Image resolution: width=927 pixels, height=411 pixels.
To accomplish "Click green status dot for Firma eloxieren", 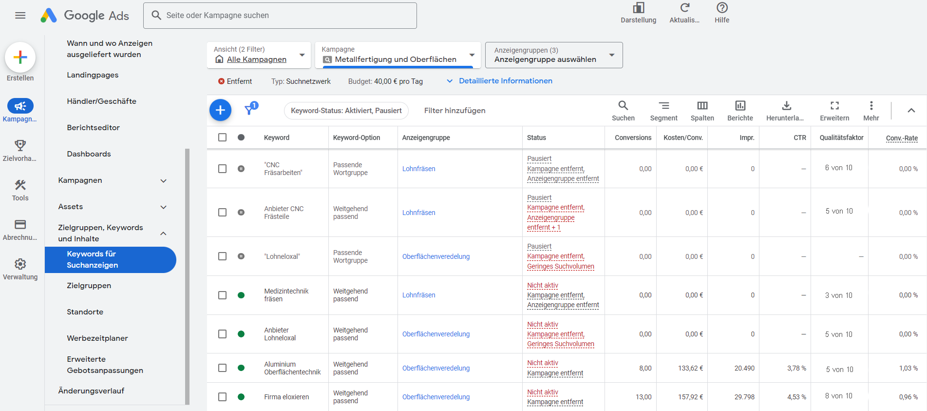I will coord(241,397).
